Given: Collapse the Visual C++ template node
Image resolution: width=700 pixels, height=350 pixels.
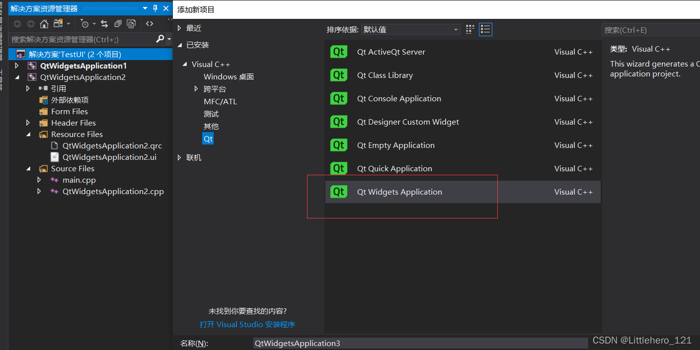Looking at the screenshot, I should [185, 64].
